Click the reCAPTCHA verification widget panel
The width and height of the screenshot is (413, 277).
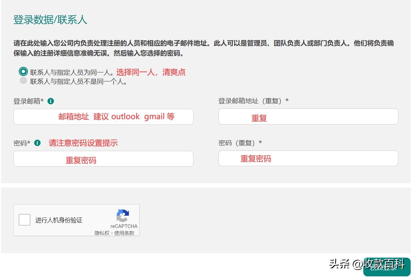(x=76, y=220)
